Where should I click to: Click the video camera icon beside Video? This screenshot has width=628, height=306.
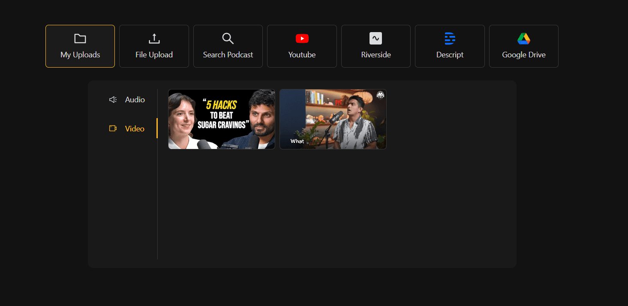pos(112,128)
